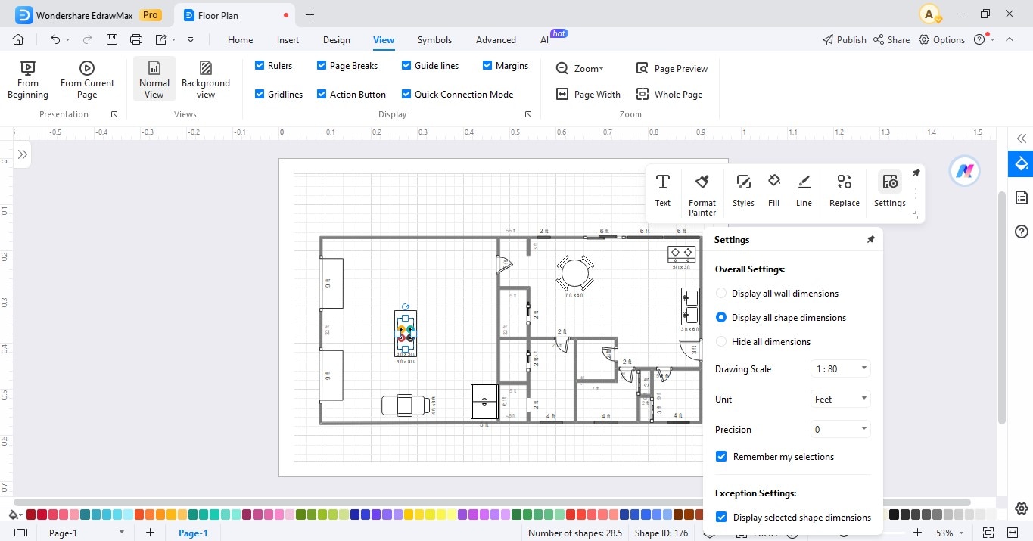Image resolution: width=1033 pixels, height=541 pixels.
Task: Pin the Settings panel
Action: coord(870,239)
